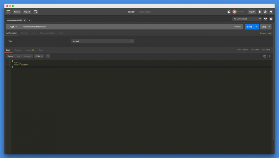Select Pretty view mode
The image size is (279, 158).
tap(10, 56)
